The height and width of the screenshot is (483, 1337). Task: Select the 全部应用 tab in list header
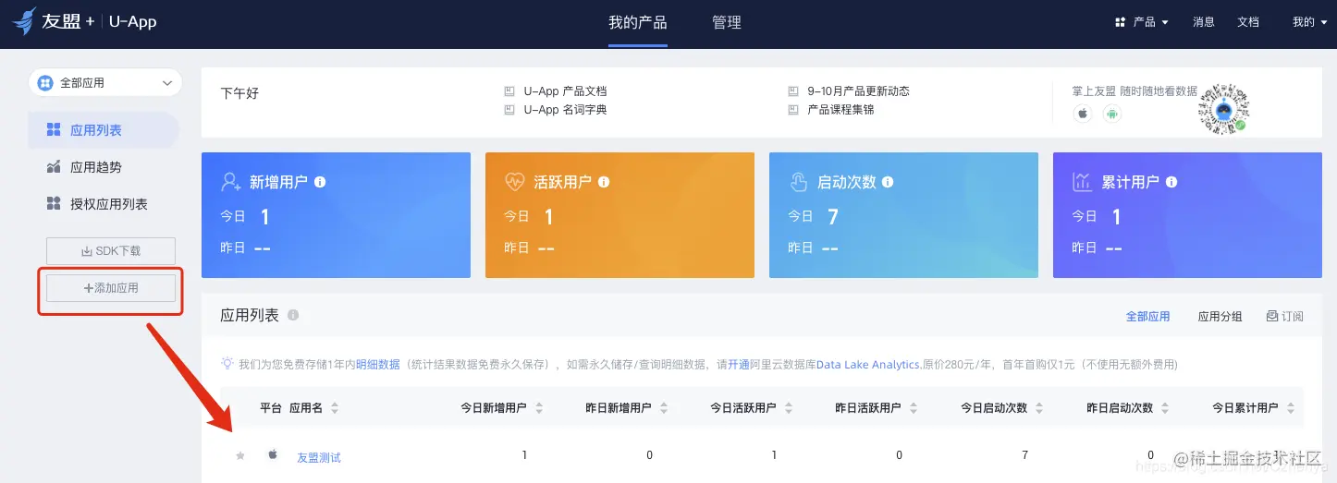[1147, 317]
